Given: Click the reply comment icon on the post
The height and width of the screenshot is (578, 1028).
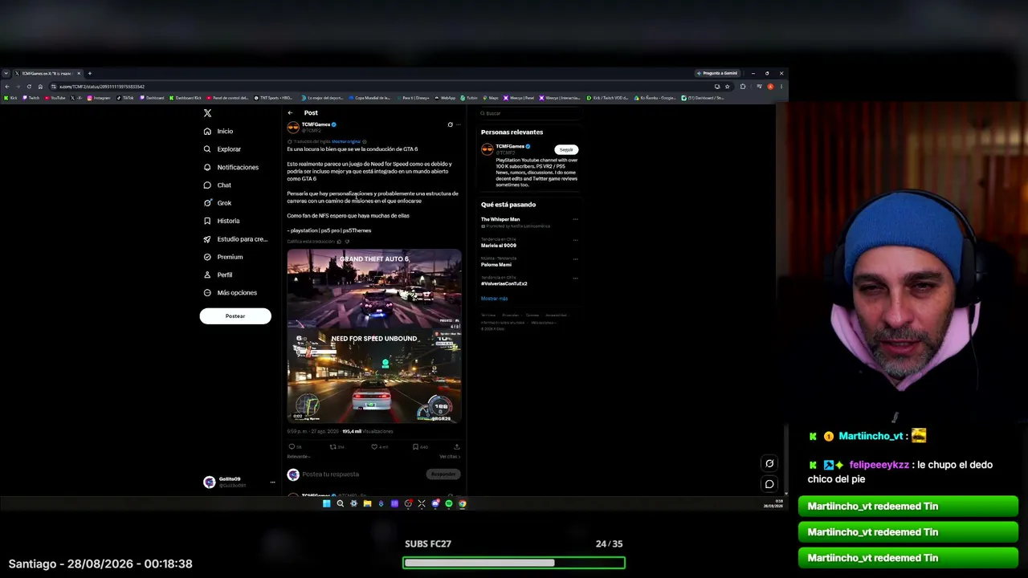Looking at the screenshot, I should coord(292,447).
